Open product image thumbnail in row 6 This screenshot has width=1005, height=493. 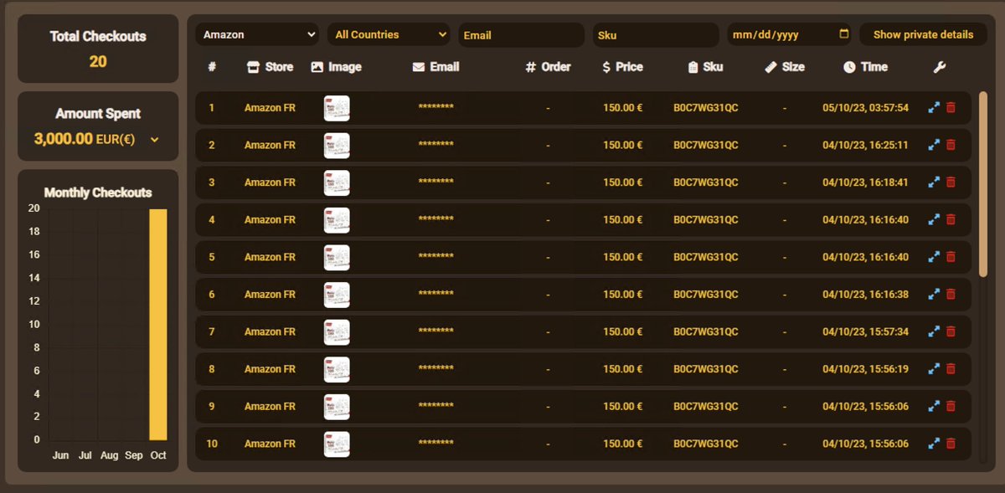(337, 295)
